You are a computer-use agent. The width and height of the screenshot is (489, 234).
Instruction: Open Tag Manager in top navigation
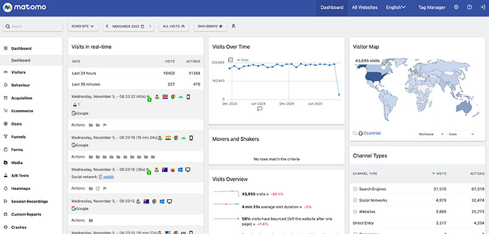(x=432, y=7)
